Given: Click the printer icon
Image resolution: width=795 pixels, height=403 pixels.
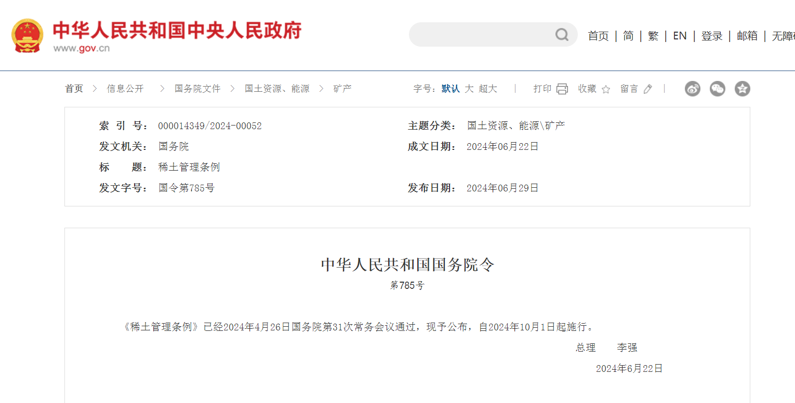Looking at the screenshot, I should pos(562,89).
